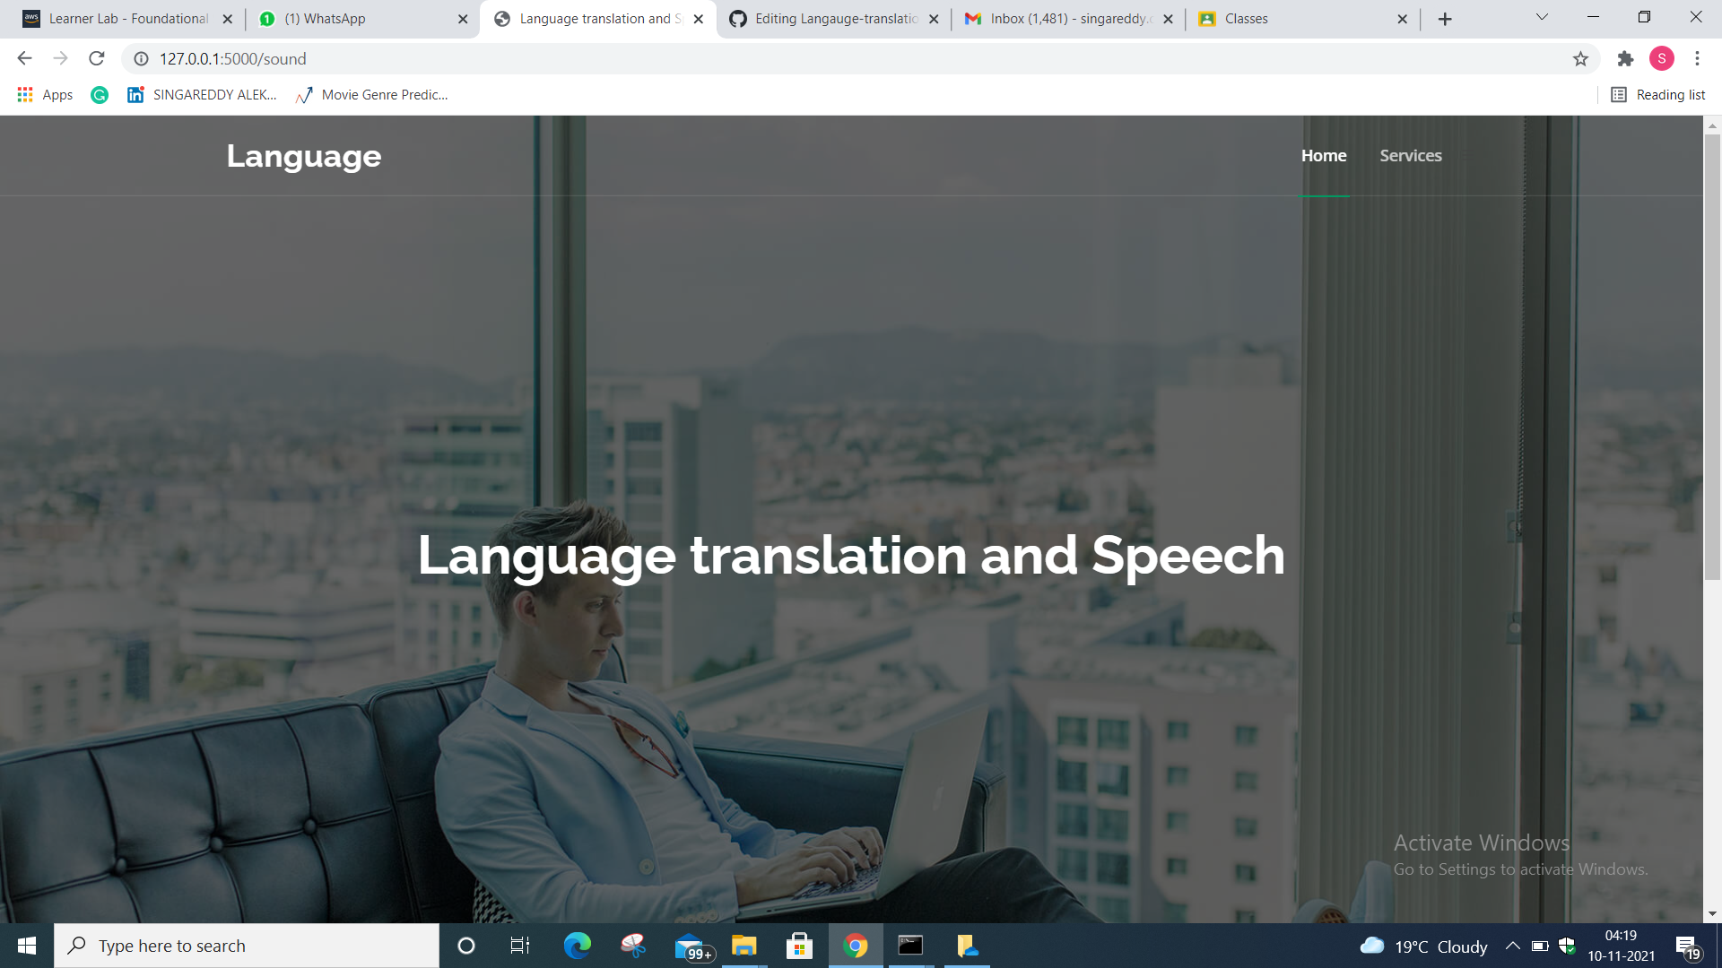Open File Explorer from the taskbar
Screen dimensions: 1722x968
coord(743,945)
